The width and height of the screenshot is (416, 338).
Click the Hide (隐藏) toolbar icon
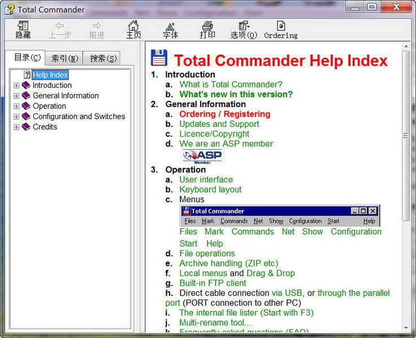(23, 26)
